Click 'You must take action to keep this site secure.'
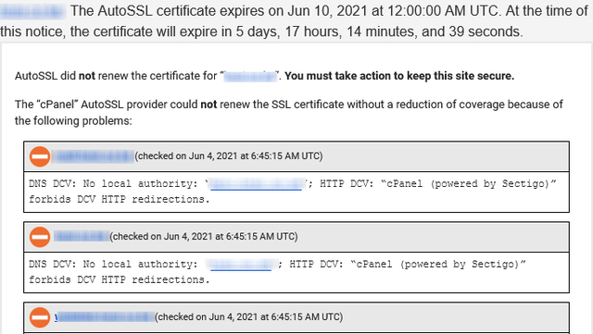 [399, 76]
